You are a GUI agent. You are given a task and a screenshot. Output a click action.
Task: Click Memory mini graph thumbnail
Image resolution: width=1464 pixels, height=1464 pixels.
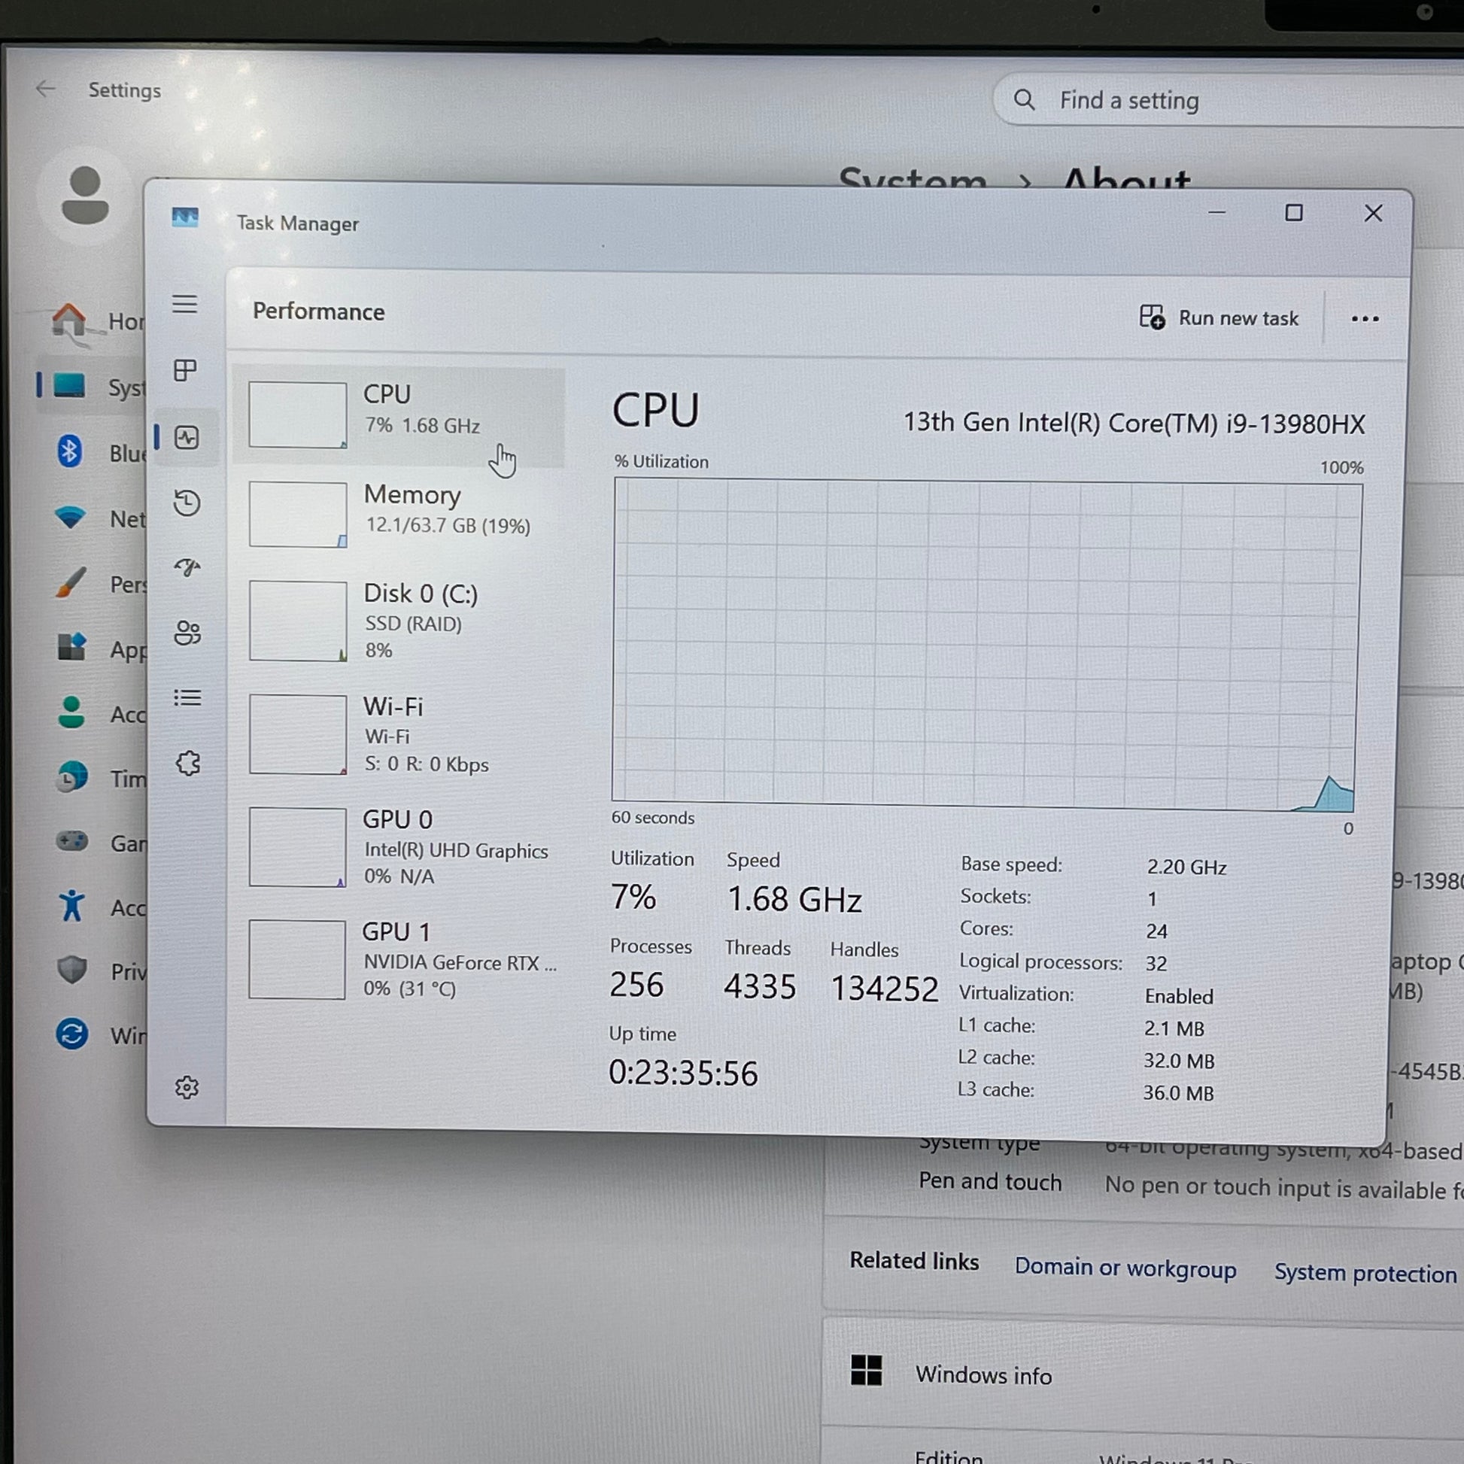298,515
